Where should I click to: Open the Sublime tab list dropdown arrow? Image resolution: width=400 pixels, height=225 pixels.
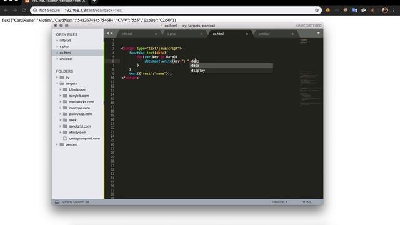pyautogui.click(x=318, y=33)
